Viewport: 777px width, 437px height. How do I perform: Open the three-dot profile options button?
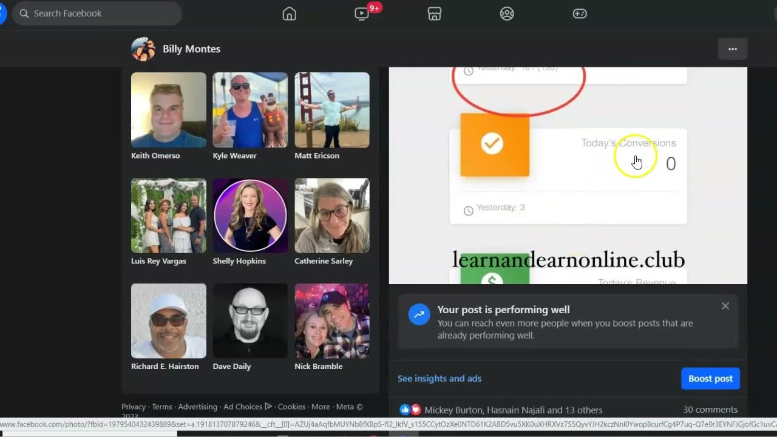pyautogui.click(x=733, y=49)
